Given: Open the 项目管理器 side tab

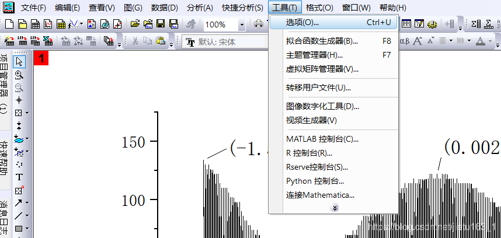Looking at the screenshot, I should [4, 90].
